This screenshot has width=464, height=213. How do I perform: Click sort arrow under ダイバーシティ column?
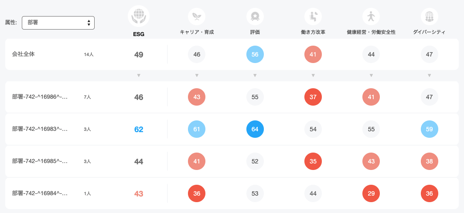(x=430, y=76)
